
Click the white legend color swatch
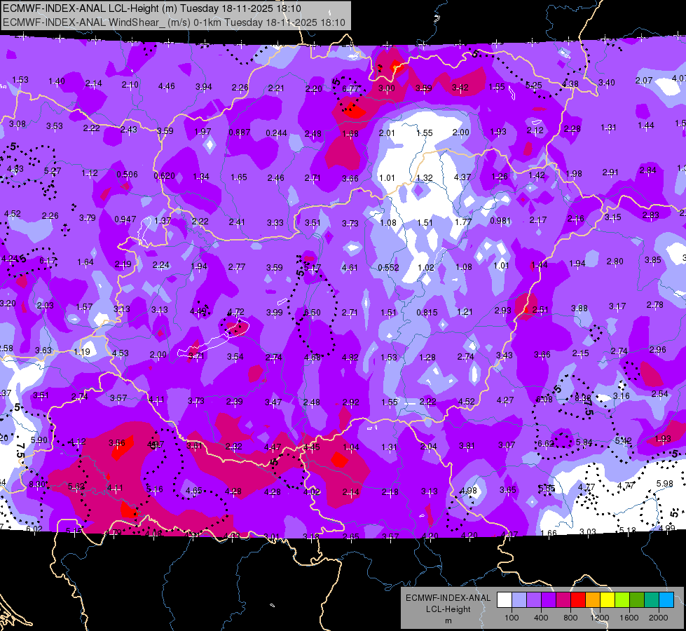(505, 600)
